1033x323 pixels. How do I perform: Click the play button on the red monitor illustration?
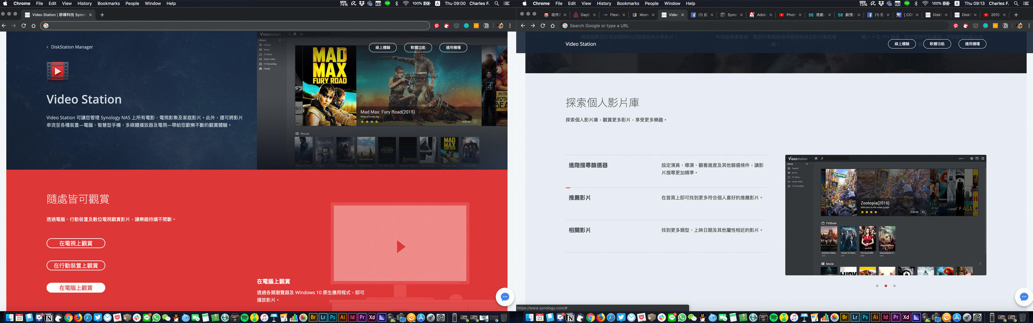tap(400, 247)
